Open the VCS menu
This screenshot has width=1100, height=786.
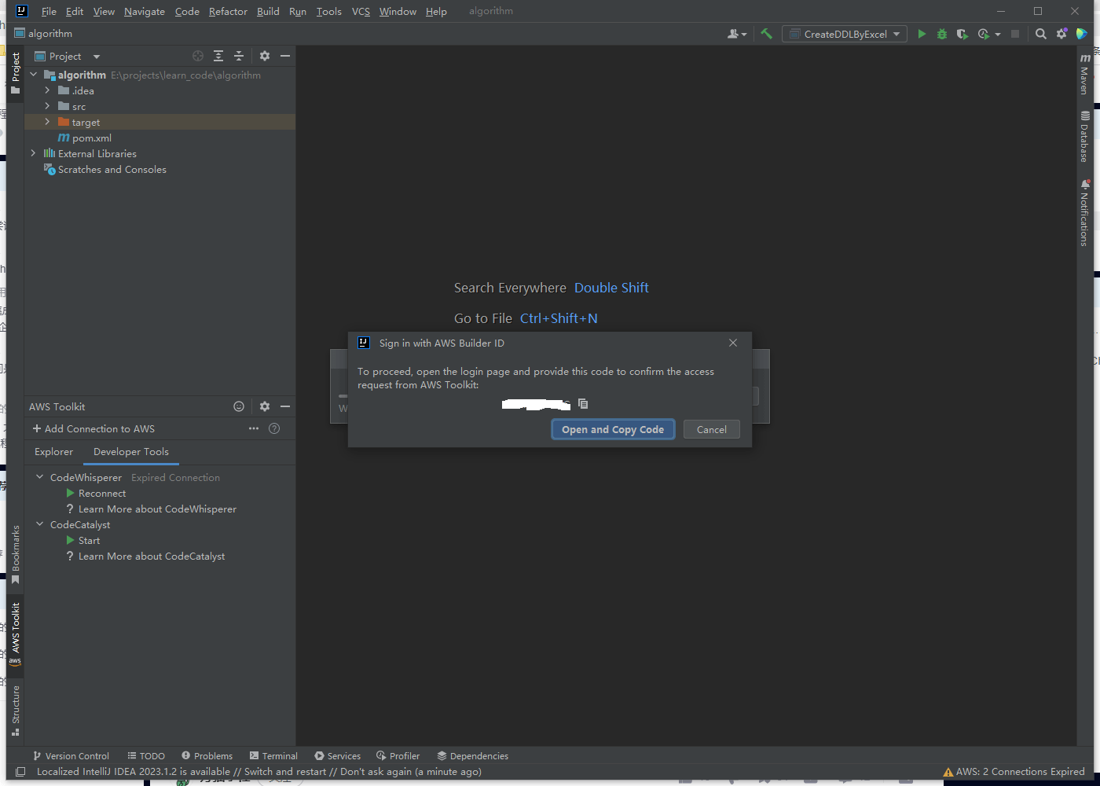click(361, 11)
